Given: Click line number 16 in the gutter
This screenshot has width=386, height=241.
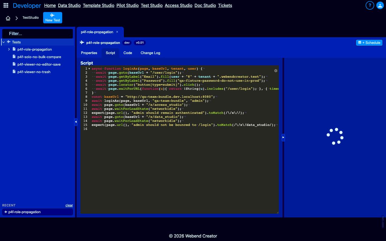Looking at the screenshot, I should 85,129.
